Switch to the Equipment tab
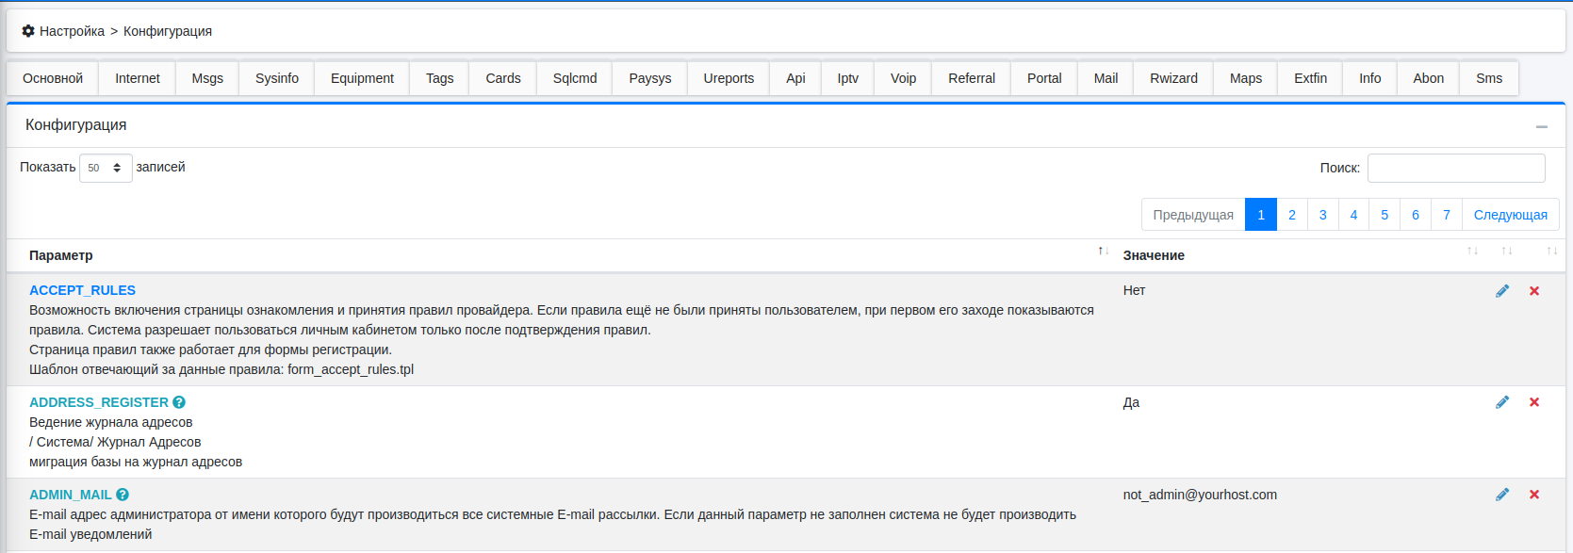Screen dimensions: 1573x553 pos(362,78)
